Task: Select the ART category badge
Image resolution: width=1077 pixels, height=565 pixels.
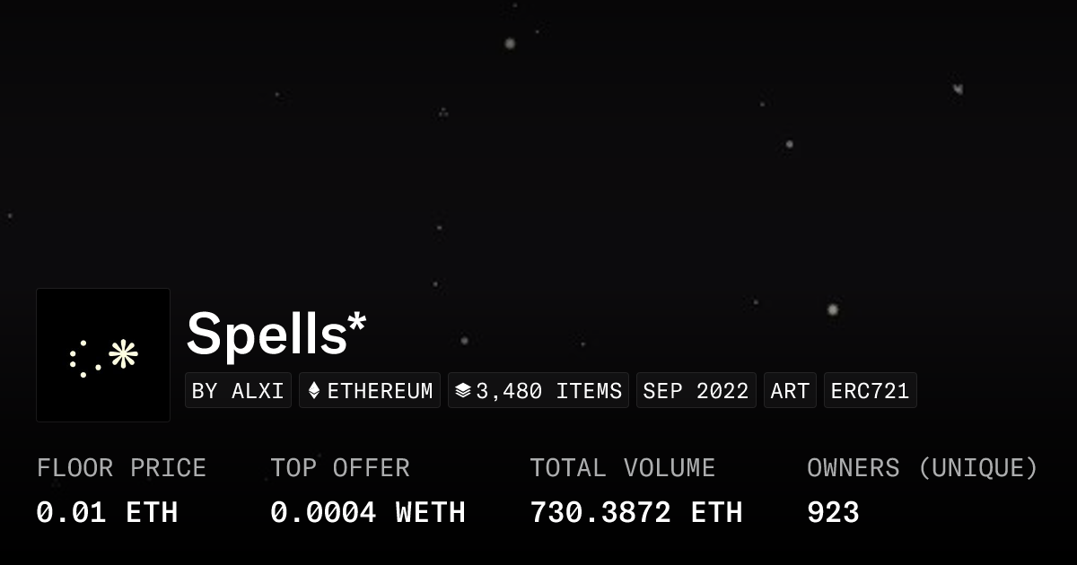Action: (x=790, y=391)
